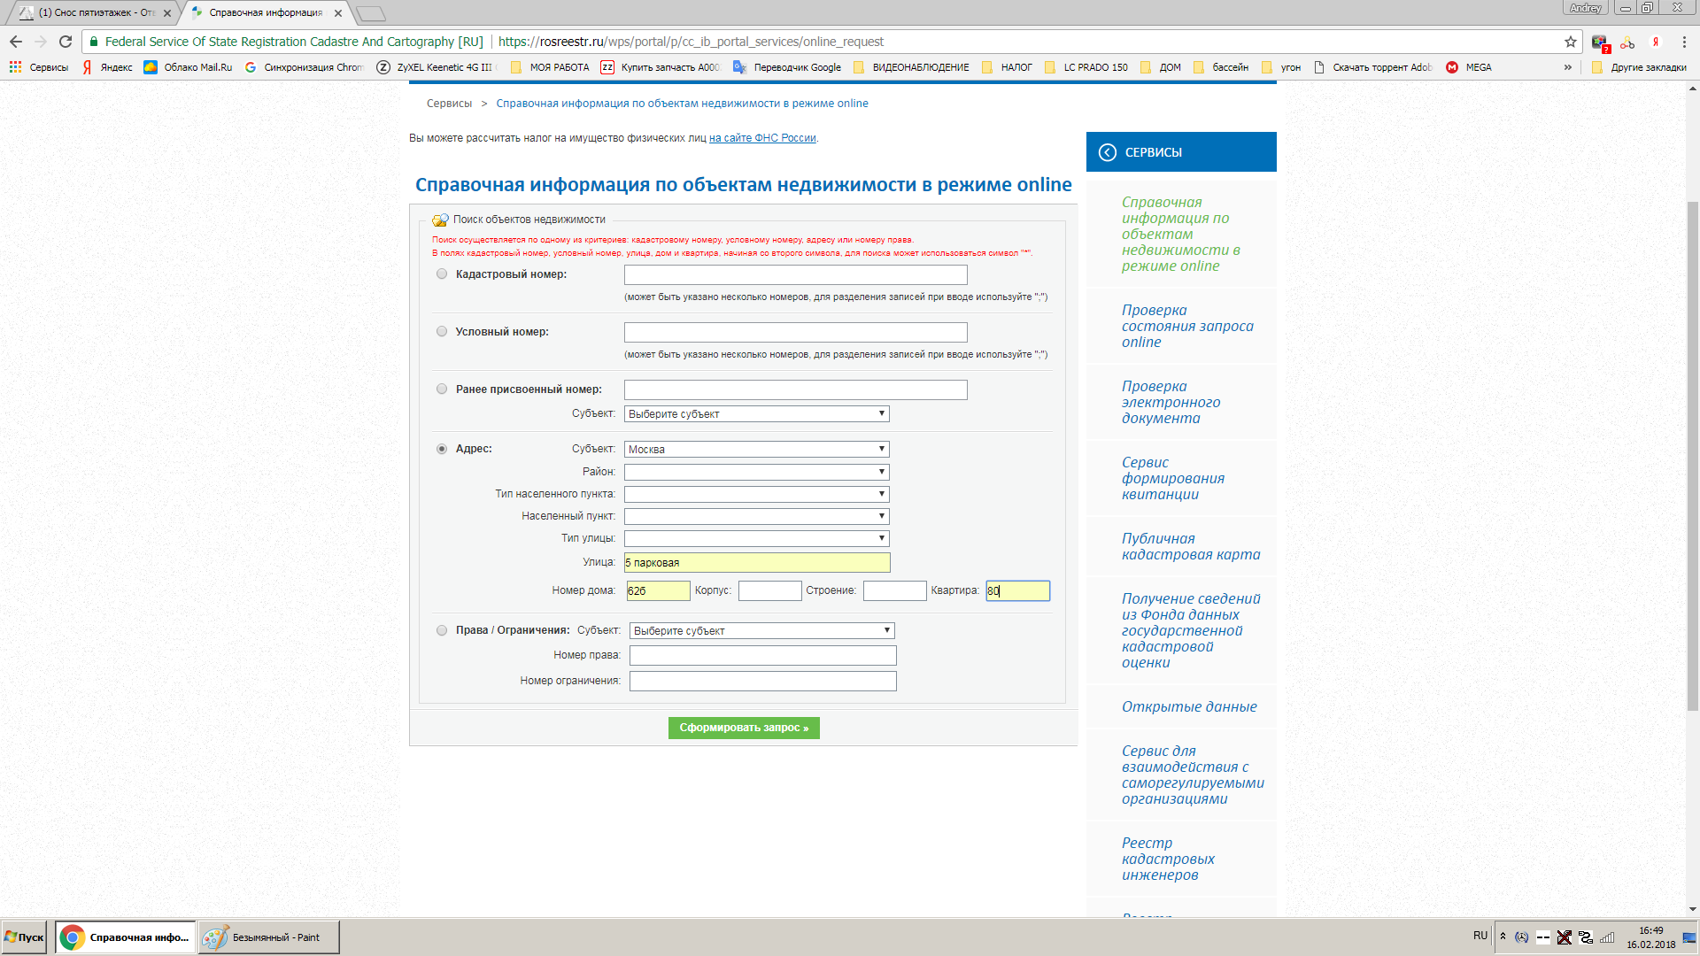The image size is (1700, 956).
Task: Bookmark this page with the star icon
Action: point(1571,42)
